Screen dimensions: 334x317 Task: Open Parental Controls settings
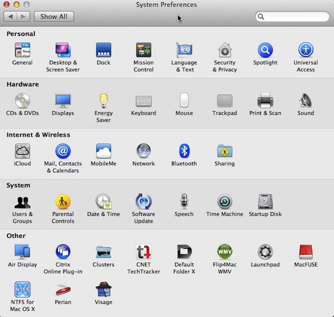pos(63,202)
